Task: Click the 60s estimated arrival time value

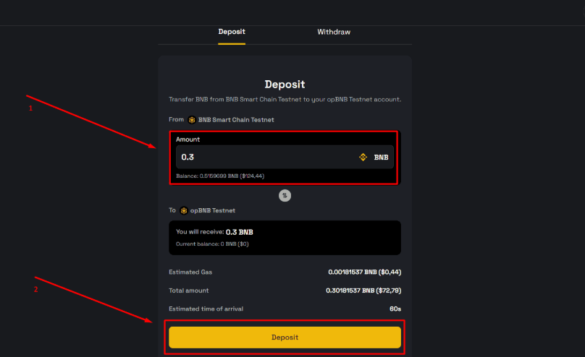Action: pos(395,309)
